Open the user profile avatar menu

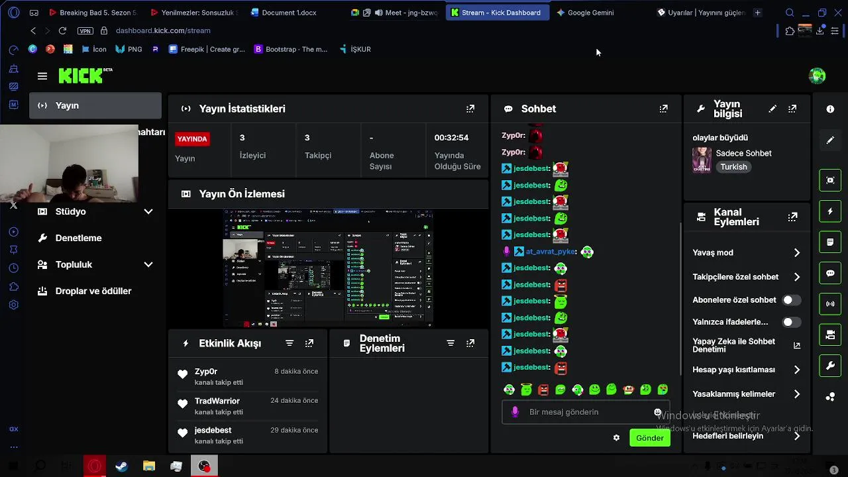tap(817, 76)
